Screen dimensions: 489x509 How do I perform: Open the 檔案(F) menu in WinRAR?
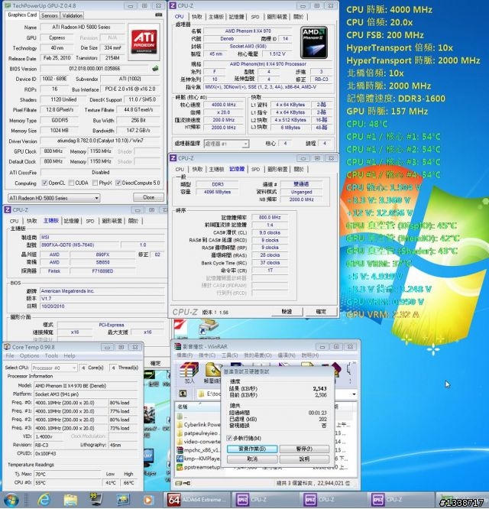184,355
